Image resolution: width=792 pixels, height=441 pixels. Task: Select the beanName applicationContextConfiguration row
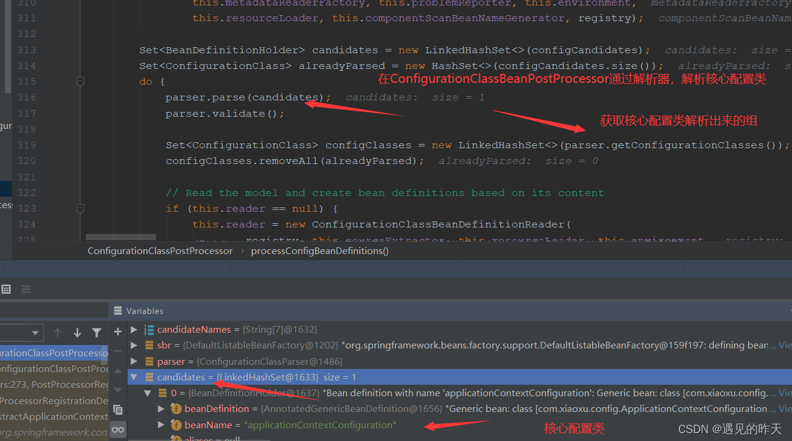pos(459,425)
